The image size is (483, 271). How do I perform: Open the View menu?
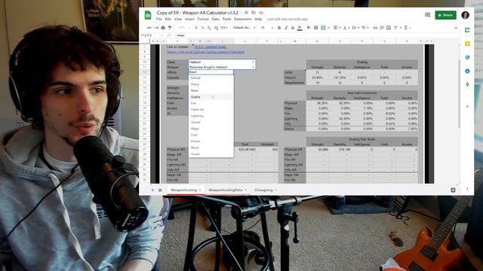[x=178, y=19]
